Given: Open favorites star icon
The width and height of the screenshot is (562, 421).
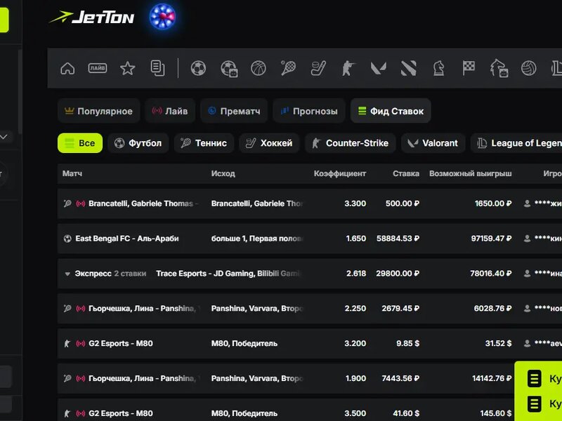Looking at the screenshot, I should [128, 68].
